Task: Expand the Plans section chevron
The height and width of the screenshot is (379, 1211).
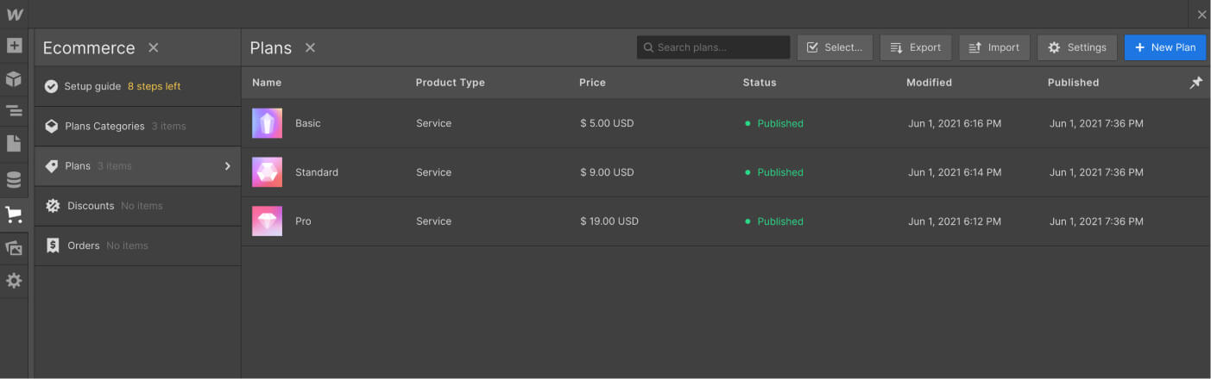Action: (228, 166)
